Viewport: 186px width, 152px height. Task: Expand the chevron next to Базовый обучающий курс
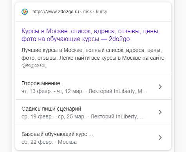160,138
